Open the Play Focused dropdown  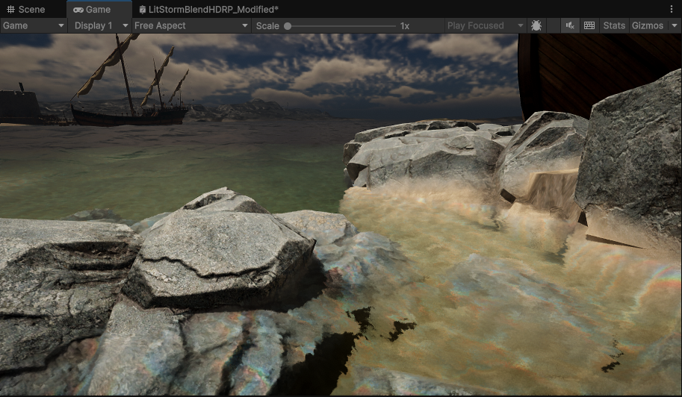coord(485,25)
